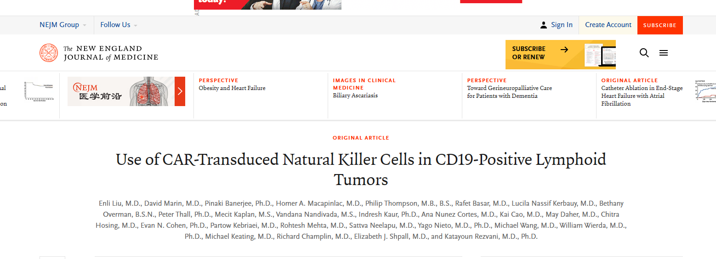Open the hamburger menu icon
Viewport: 716px width, 259px height.
click(664, 53)
